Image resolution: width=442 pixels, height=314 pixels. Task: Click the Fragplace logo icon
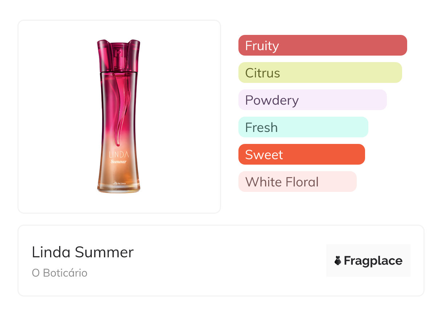[x=338, y=261]
